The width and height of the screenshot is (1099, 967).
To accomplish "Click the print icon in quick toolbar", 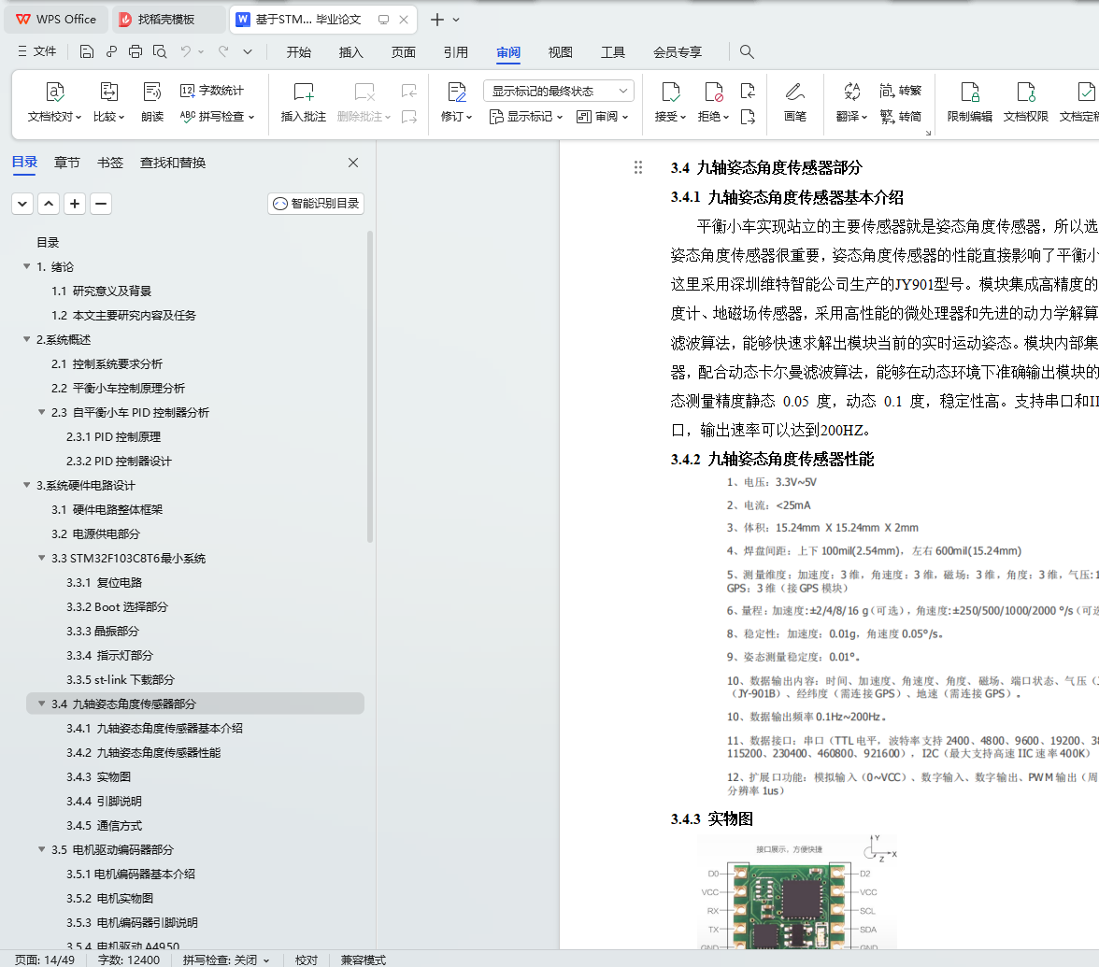I will (136, 52).
